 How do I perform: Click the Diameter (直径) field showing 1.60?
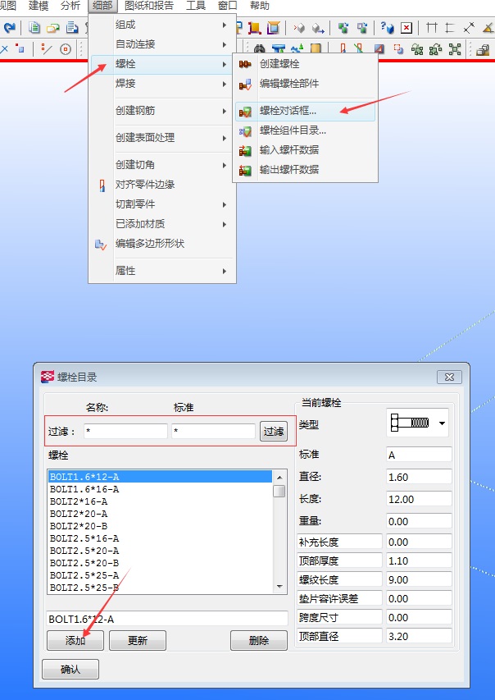tap(419, 478)
